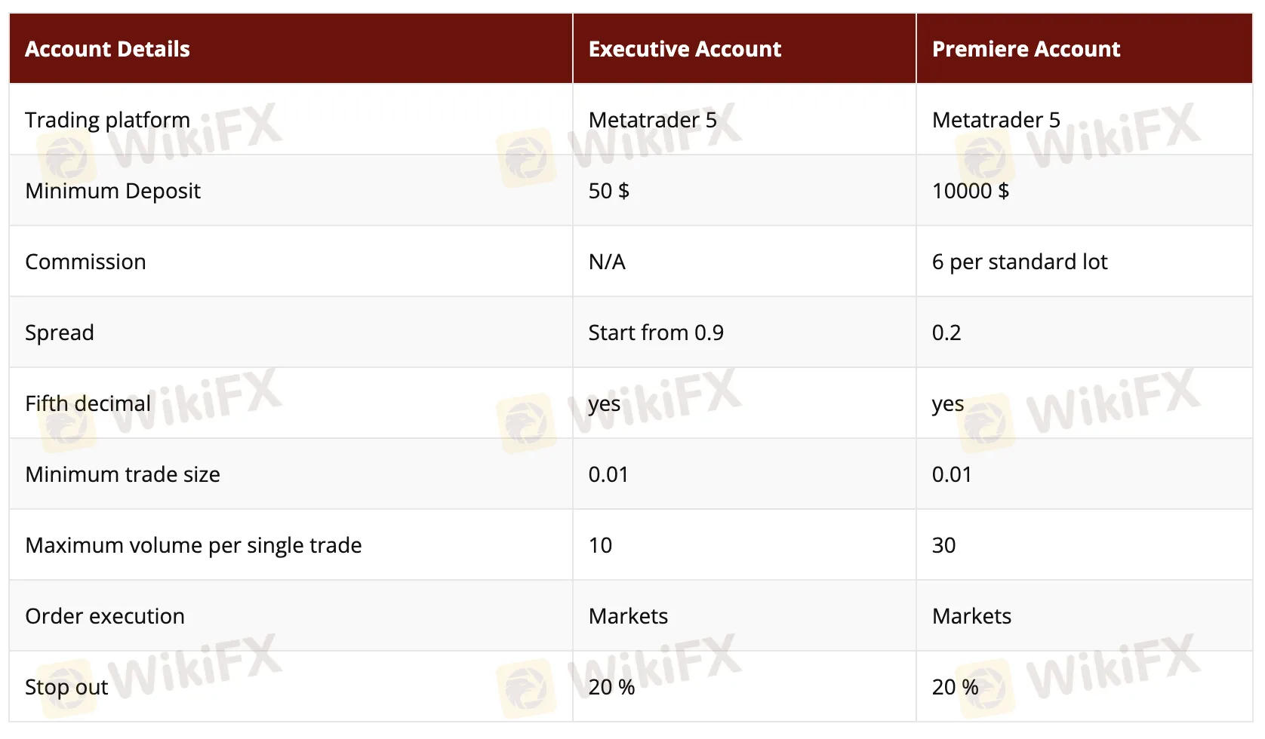Click the Account Details column header
1265x739 pixels.
107,49
